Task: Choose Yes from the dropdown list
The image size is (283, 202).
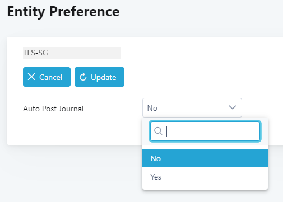Action: point(205,177)
